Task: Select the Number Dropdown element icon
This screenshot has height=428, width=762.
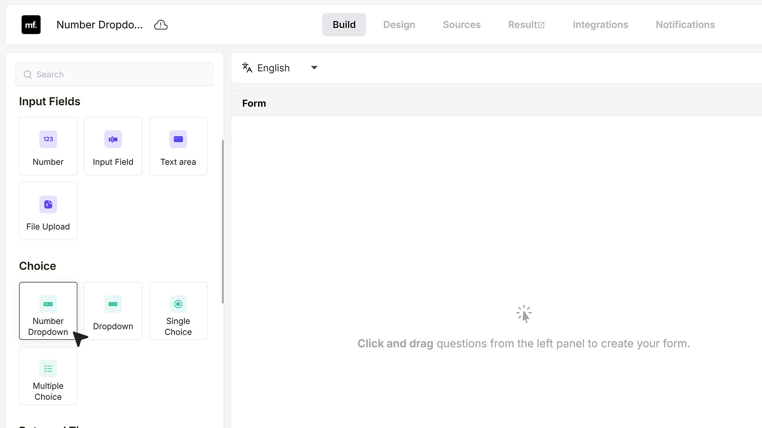Action: click(x=48, y=304)
